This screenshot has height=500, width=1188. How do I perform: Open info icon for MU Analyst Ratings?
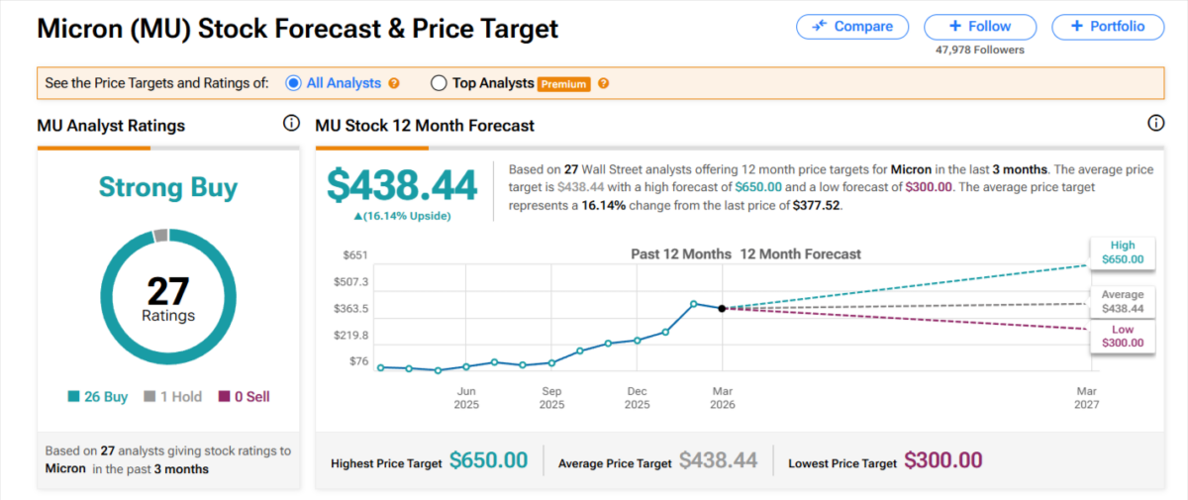pos(291,124)
